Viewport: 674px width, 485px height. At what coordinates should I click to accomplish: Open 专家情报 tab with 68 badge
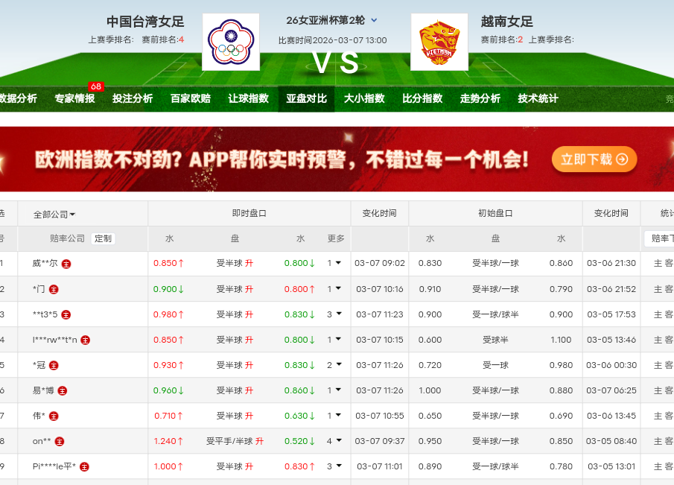(74, 98)
